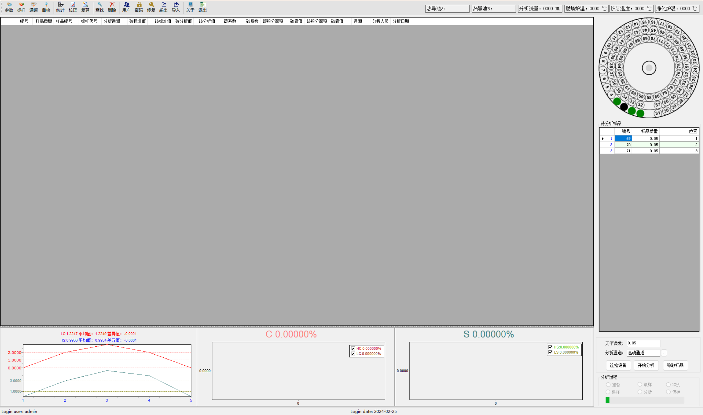
Task: Select carousel position 58 on the sample tray
Action: click(649, 98)
